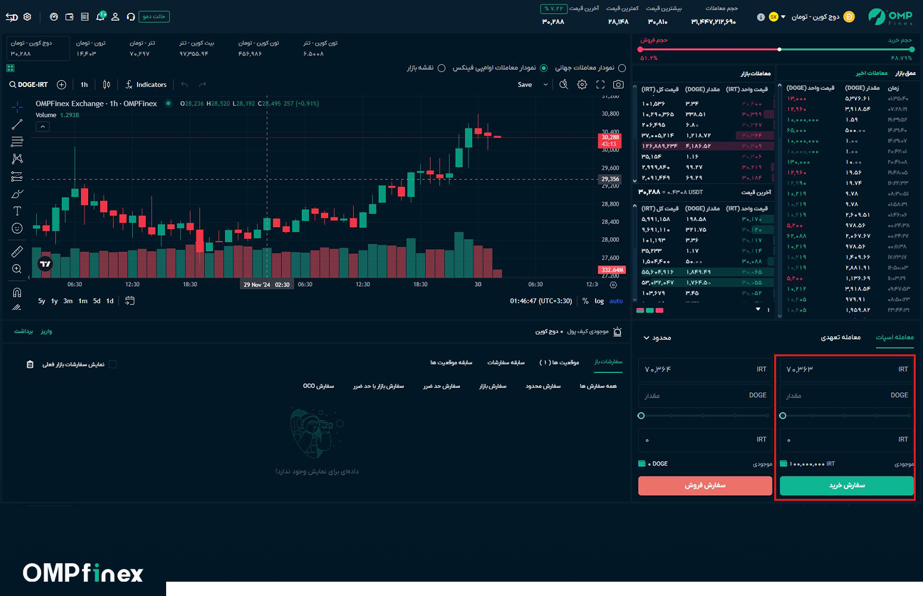Click the Save chart button
923x596 pixels.
click(x=525, y=85)
